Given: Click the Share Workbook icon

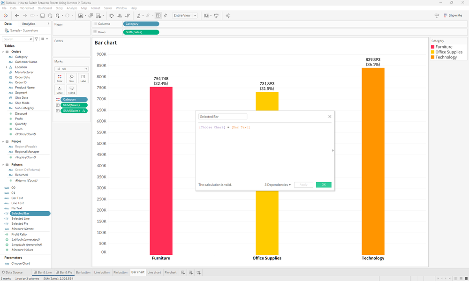Looking at the screenshot, I should pyautogui.click(x=227, y=15).
